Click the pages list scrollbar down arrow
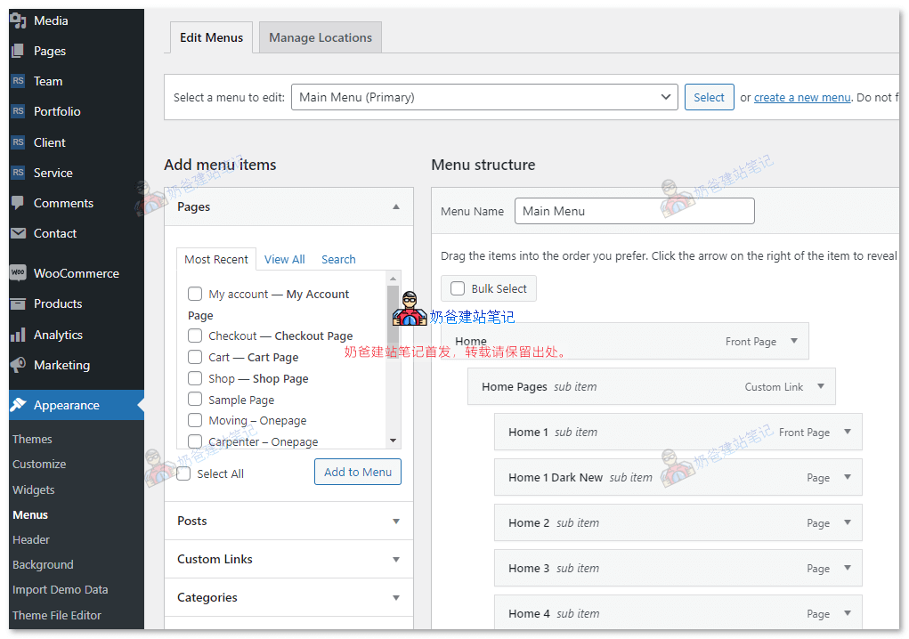Viewport: 909px width, 639px height. tap(393, 441)
